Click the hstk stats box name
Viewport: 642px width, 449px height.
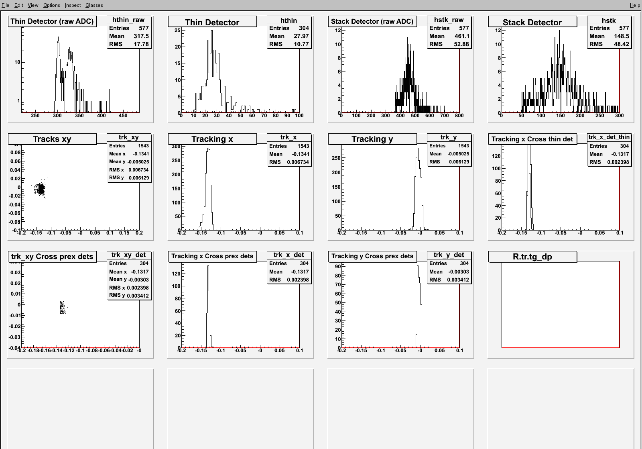click(609, 20)
